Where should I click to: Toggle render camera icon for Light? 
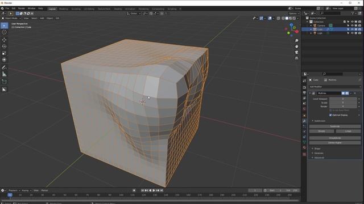click(359, 33)
